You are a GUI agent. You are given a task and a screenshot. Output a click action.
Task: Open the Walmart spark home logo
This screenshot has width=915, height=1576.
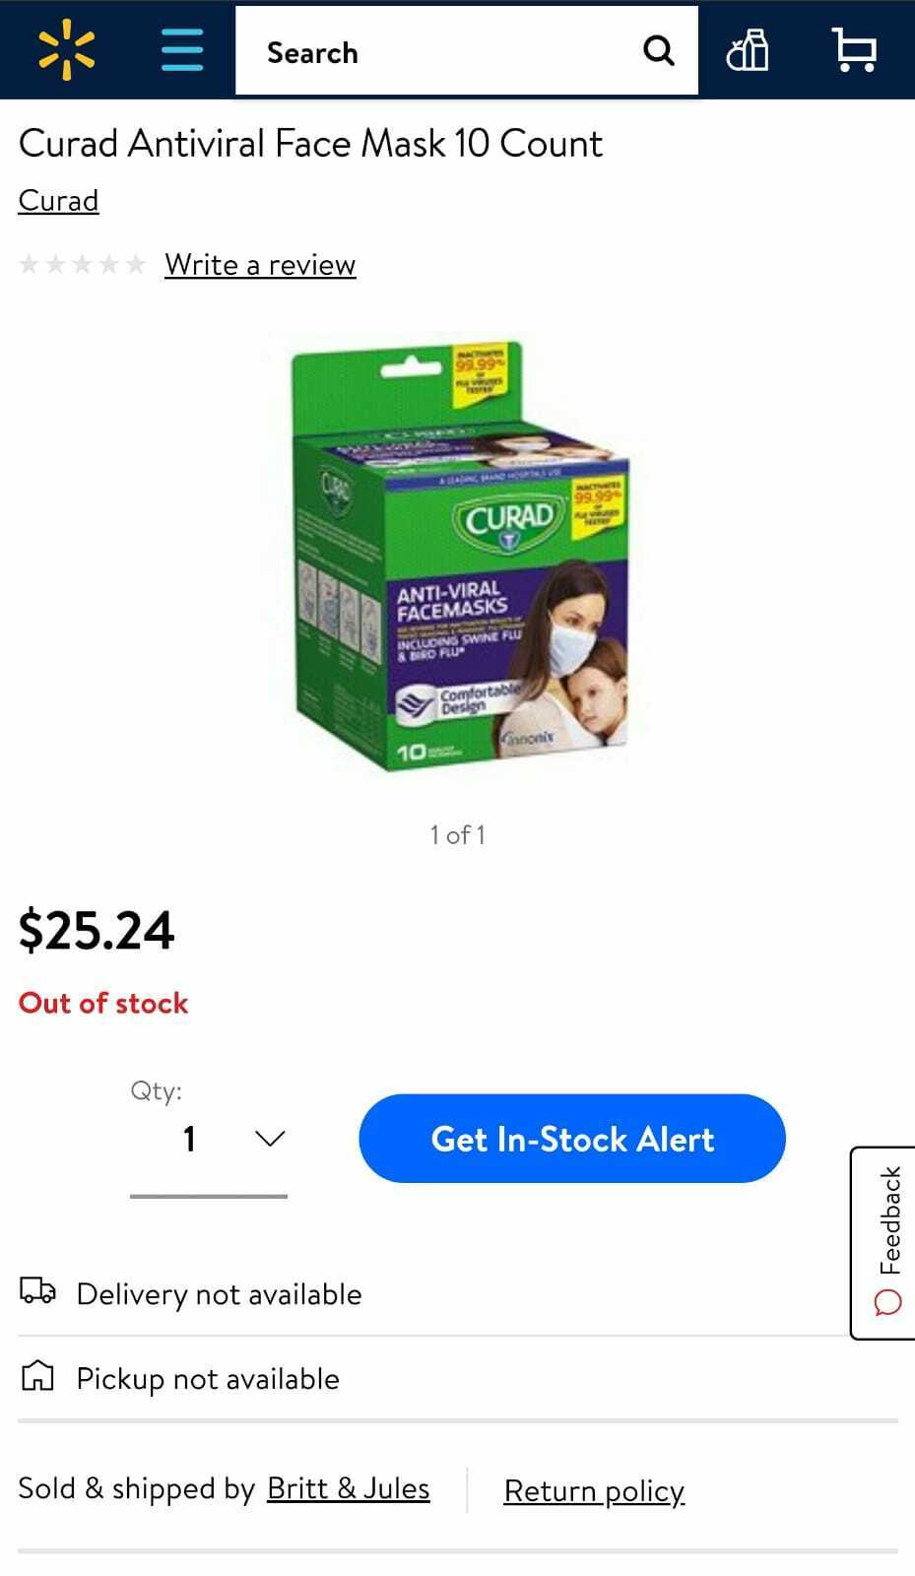67,51
